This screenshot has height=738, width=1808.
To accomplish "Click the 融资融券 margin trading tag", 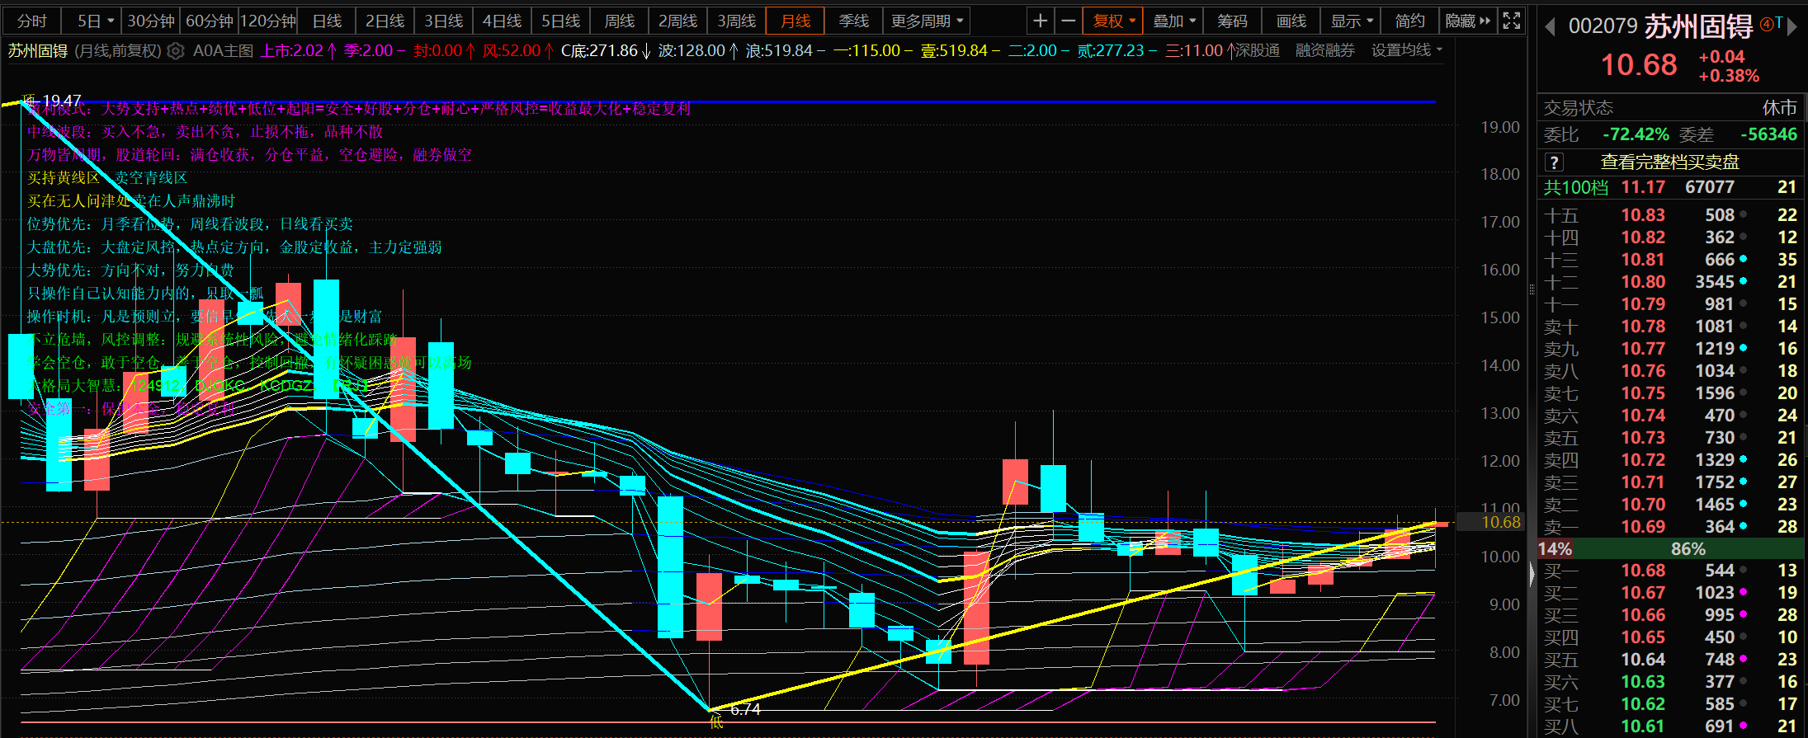I will click(x=1325, y=50).
